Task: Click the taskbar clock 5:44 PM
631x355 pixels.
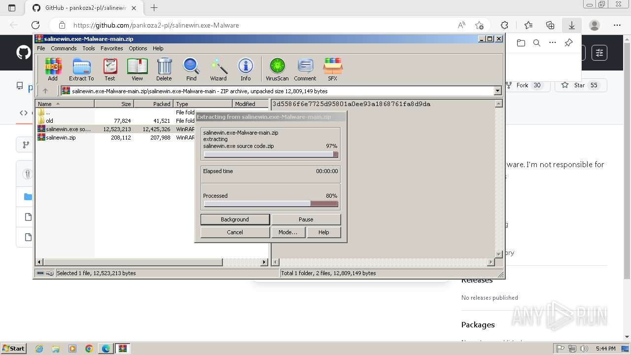Action: click(x=605, y=349)
